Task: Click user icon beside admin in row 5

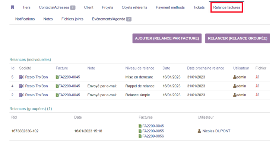Action: pyautogui.click(x=235, y=77)
